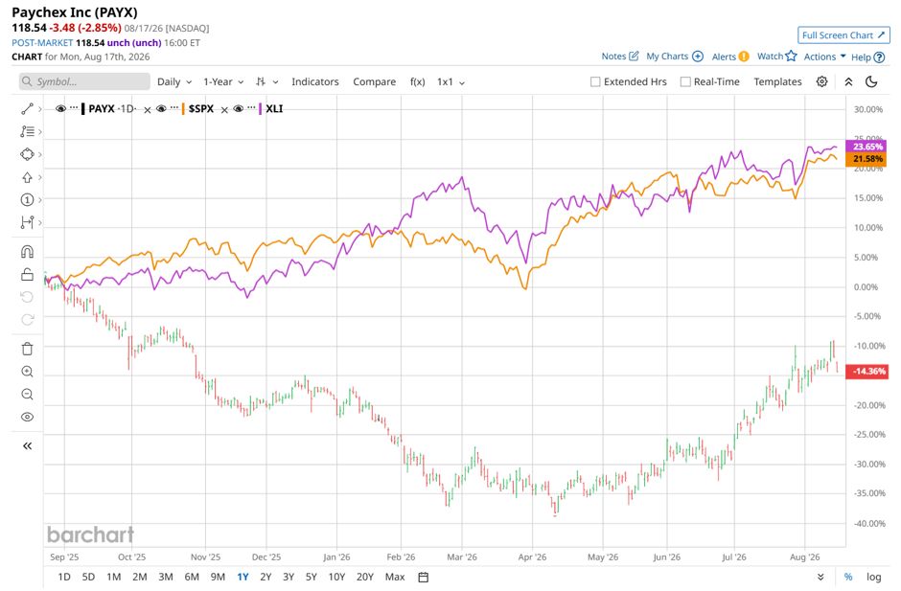Open the Help link

[867, 57]
